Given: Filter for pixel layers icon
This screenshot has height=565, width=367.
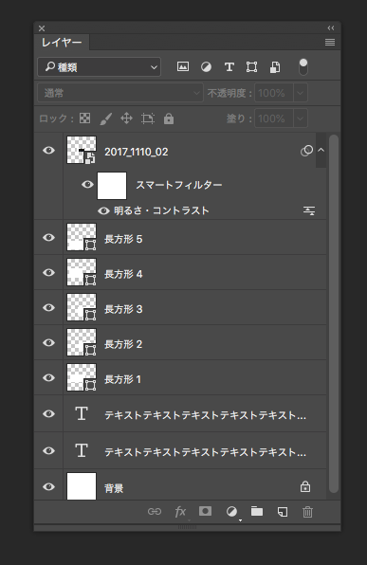Looking at the screenshot, I should coord(183,66).
